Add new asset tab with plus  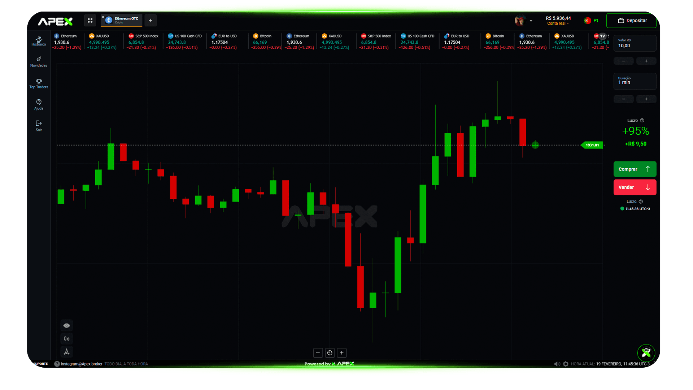point(151,21)
